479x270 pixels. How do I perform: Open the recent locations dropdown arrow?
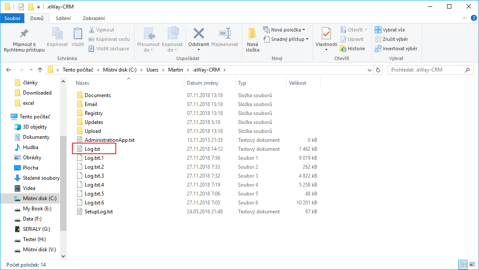coord(31,70)
